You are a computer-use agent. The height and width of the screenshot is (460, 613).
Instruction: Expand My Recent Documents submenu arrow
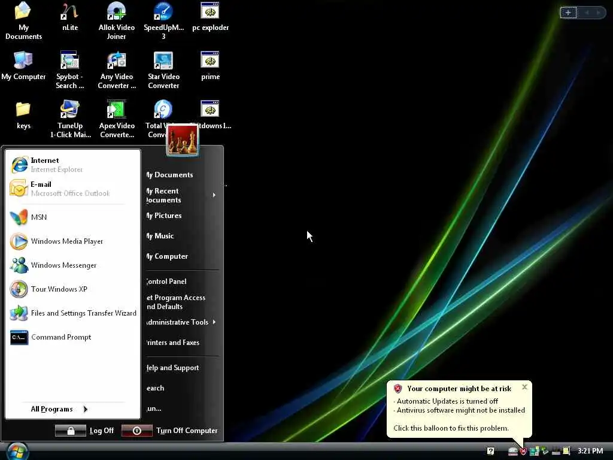tap(214, 195)
